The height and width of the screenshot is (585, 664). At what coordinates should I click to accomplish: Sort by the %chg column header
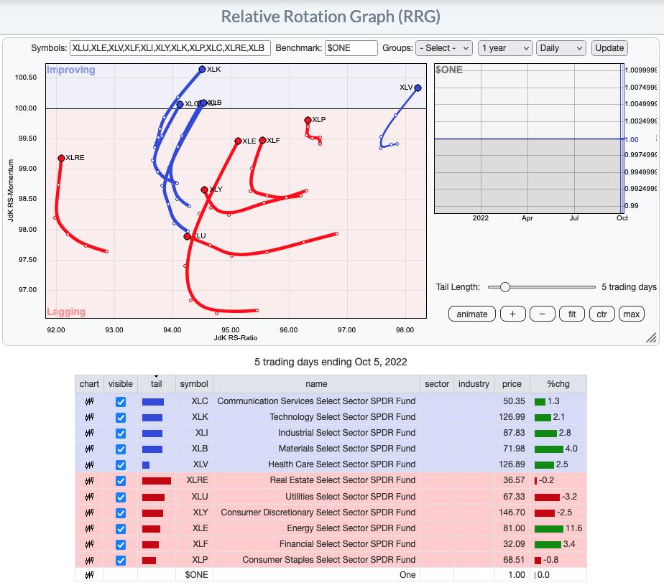[x=558, y=384]
